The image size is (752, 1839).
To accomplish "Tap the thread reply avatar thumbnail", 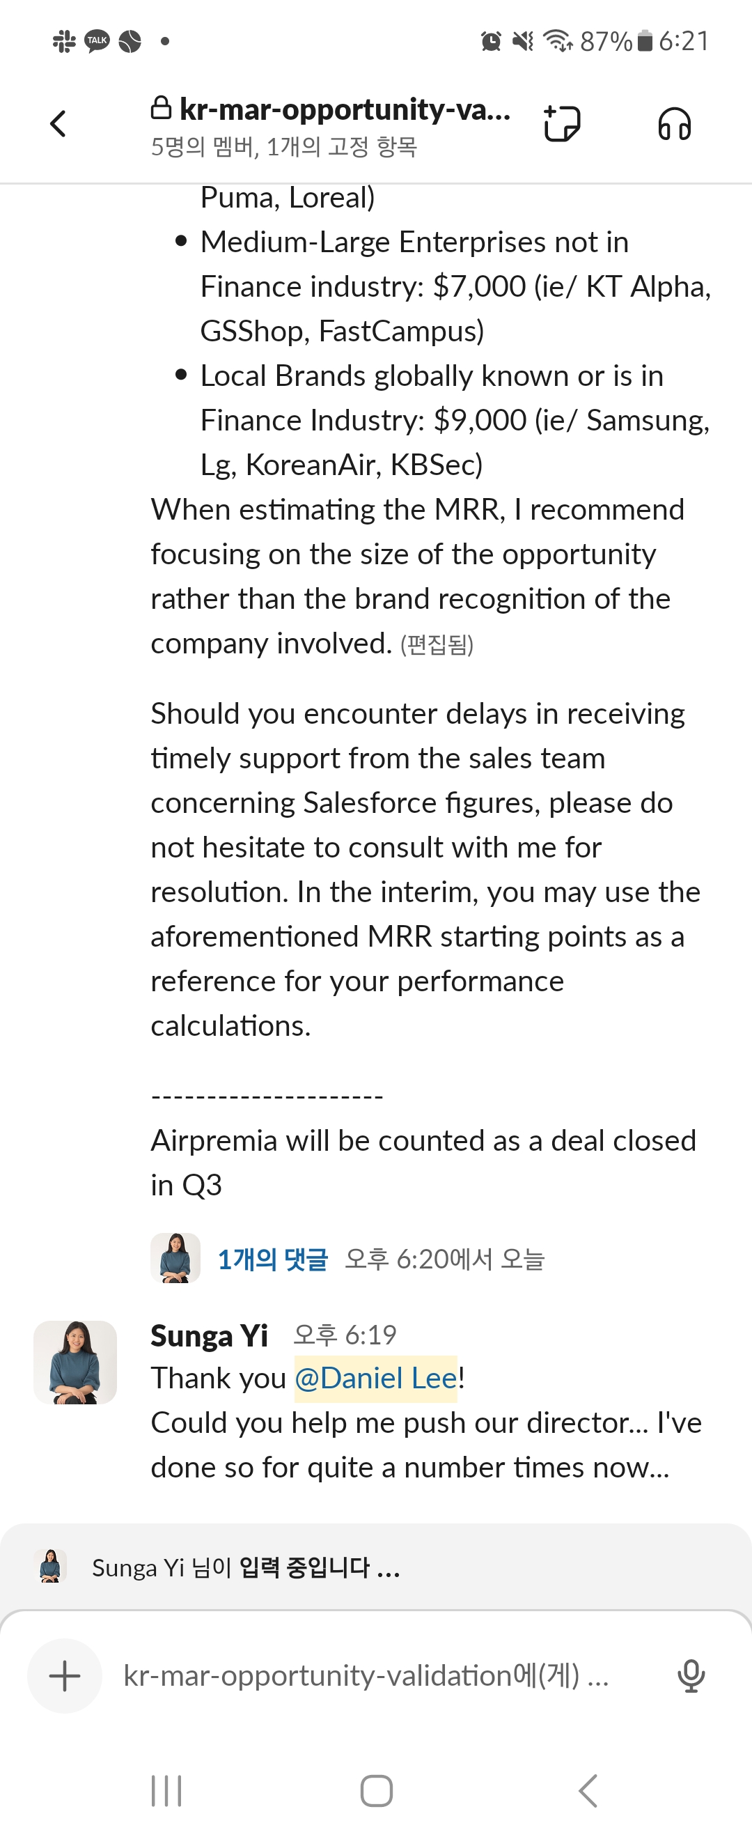I will (x=175, y=1258).
